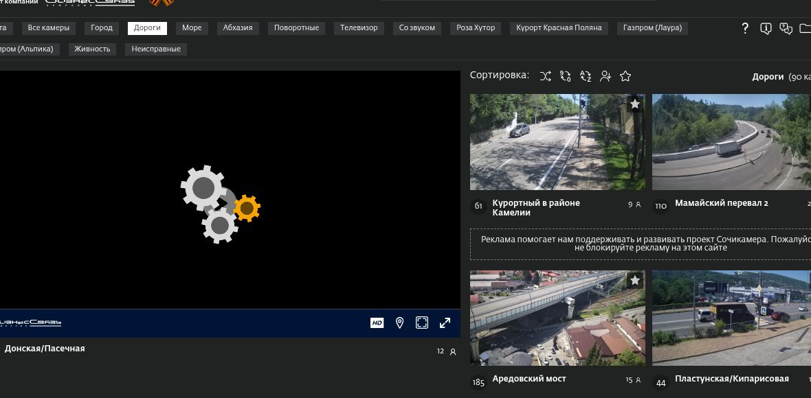The height and width of the screenshot is (398, 811).
Task: Select the Курорт Красная Поляна tab
Action: (x=559, y=28)
